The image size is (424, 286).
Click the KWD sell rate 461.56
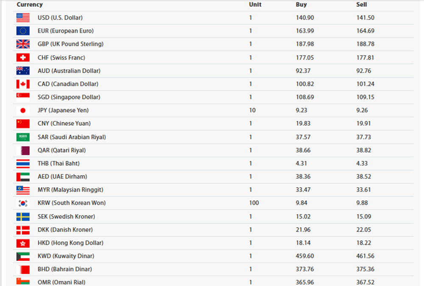pos(366,256)
